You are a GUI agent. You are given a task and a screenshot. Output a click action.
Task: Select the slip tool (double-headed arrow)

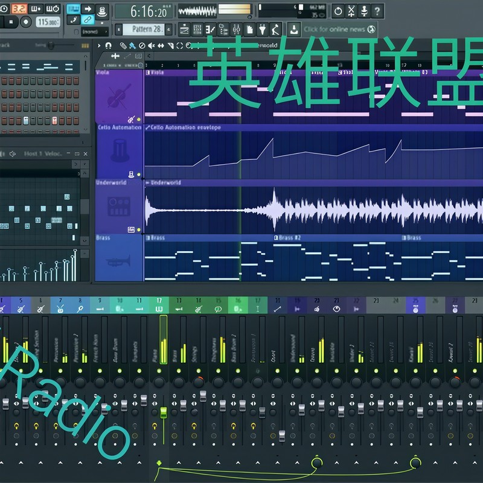161,46
